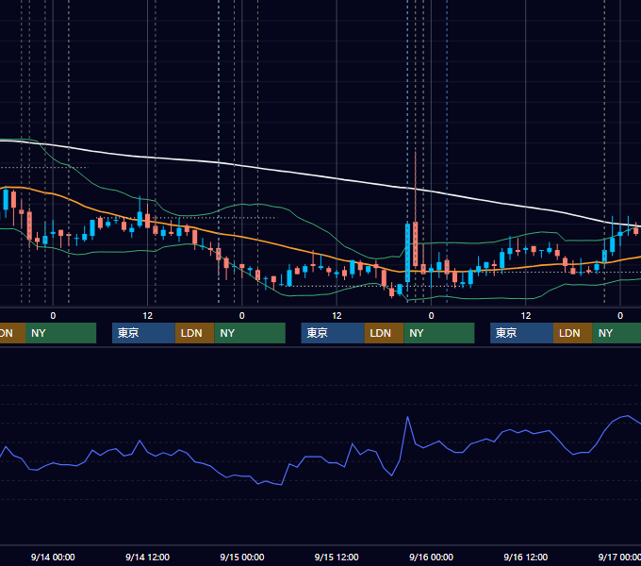The height and width of the screenshot is (566, 641).
Task: Click the 9/14 00:00 date label
Action: tap(53, 557)
